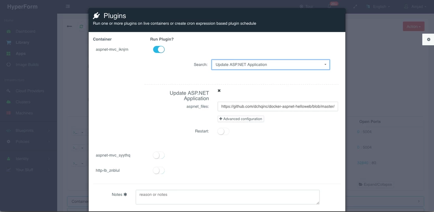Open Machines in the sidebar

[24, 113]
